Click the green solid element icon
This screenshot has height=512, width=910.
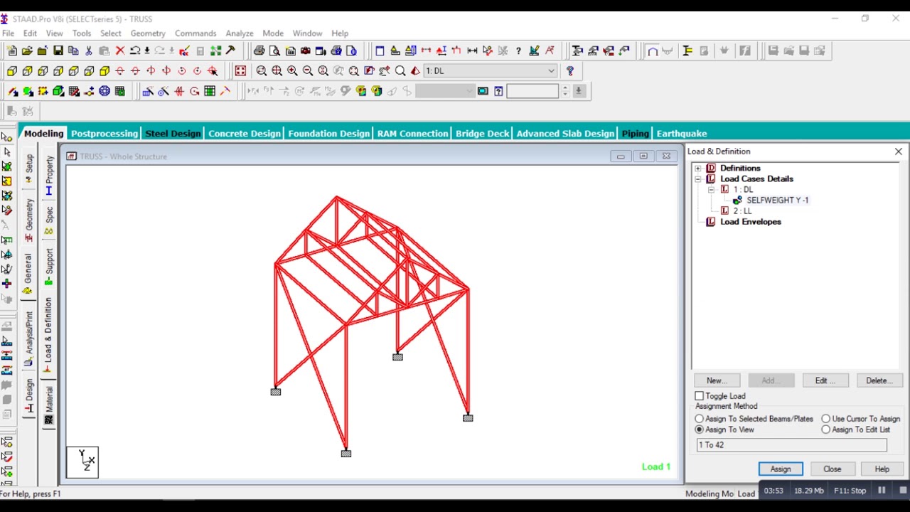58,91
